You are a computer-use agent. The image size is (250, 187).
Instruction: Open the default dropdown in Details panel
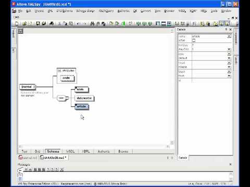229,58
